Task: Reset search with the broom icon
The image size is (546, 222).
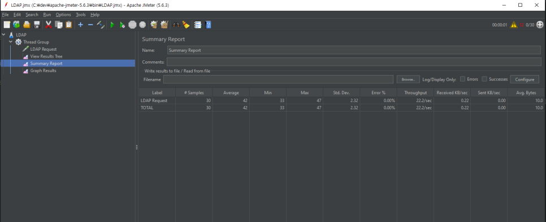Action: click(x=186, y=25)
